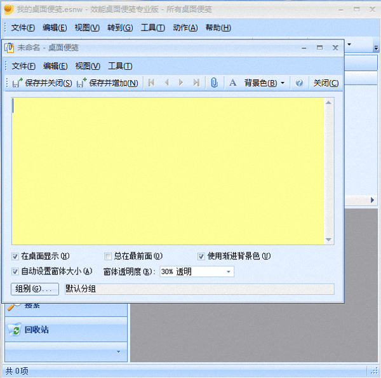Screen dimensions: 381x378
Task: Open main window 工具(T) menu
Action: coord(153,28)
